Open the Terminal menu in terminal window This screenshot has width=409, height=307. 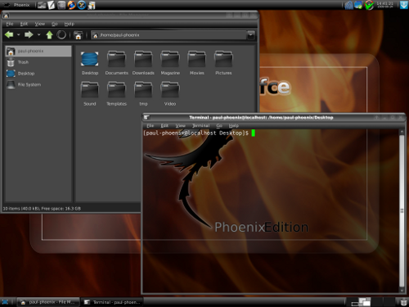[201, 125]
